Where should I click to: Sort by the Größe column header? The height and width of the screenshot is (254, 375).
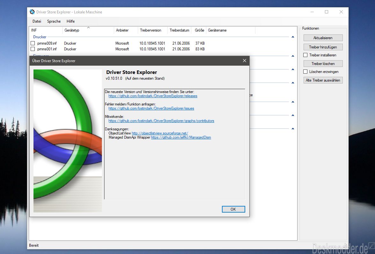199,30
